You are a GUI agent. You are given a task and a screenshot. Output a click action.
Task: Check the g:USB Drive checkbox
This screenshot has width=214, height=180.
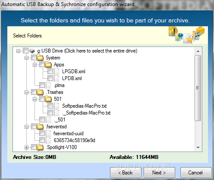pyautogui.click(x=25, y=51)
